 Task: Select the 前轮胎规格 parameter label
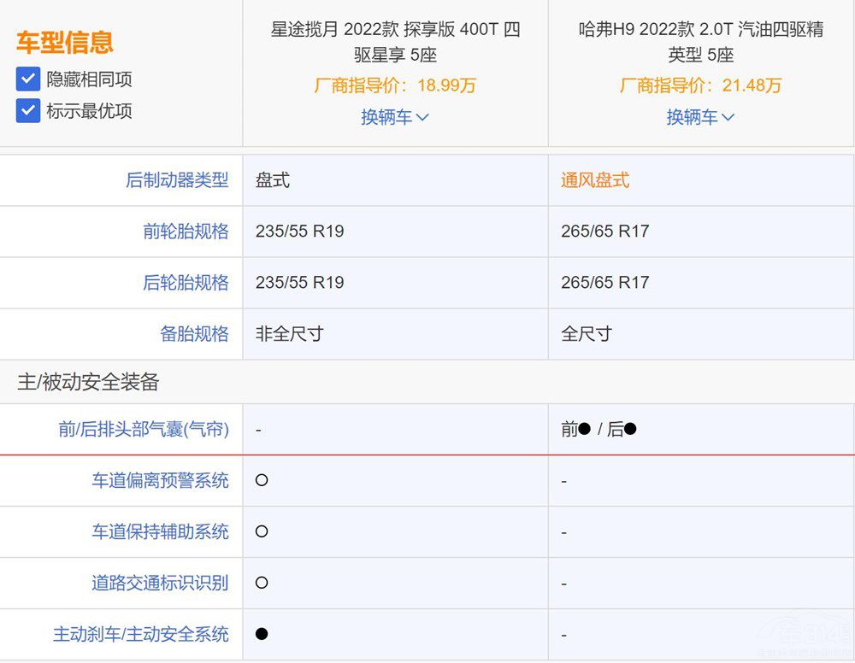click(x=186, y=232)
